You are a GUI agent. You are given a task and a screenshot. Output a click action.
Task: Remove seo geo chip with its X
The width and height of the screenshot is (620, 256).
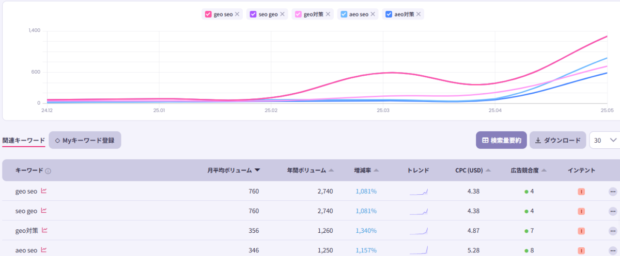(x=282, y=14)
